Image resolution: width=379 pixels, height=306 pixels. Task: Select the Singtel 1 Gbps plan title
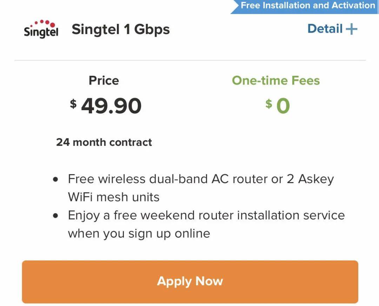[x=121, y=29]
